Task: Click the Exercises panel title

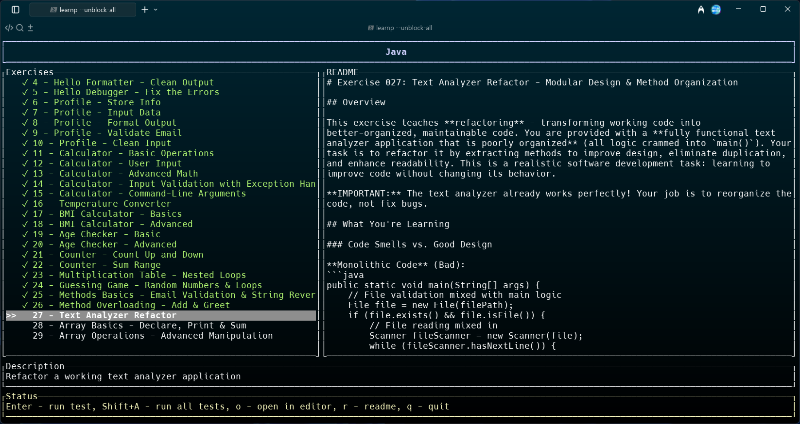Action: pos(30,72)
